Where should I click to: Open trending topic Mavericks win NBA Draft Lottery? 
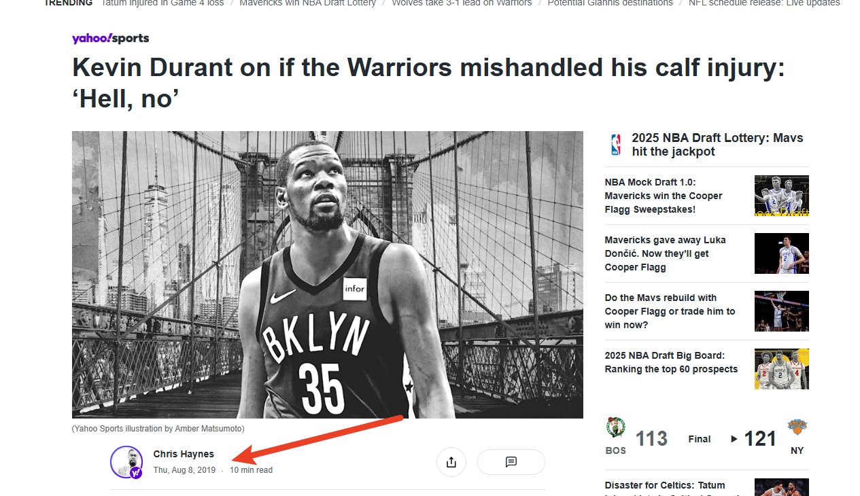(307, 3)
